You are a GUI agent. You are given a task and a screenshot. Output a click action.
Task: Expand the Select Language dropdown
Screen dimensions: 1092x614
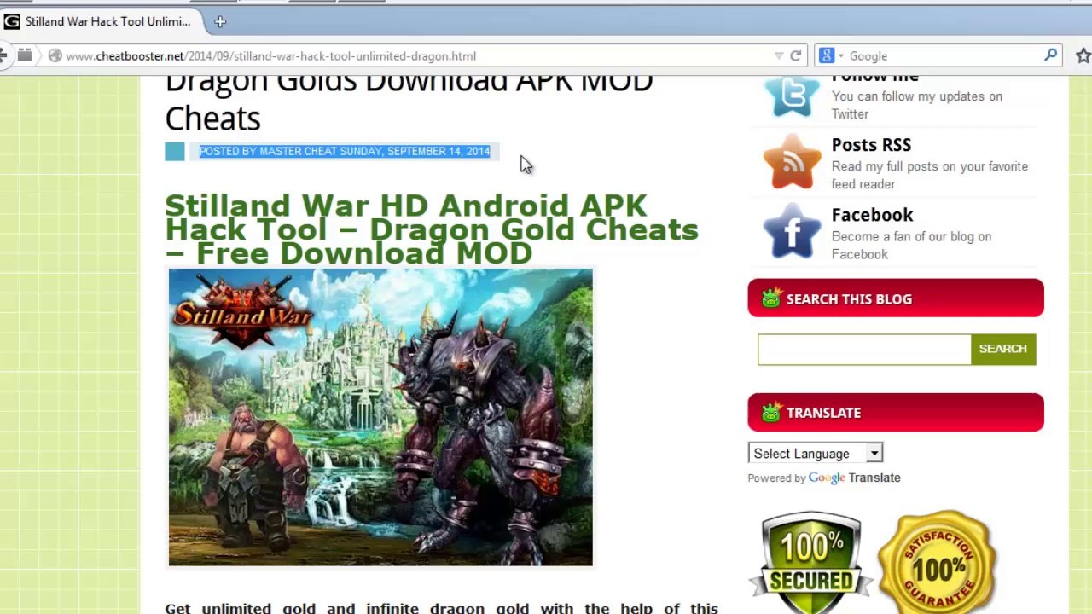pos(815,454)
